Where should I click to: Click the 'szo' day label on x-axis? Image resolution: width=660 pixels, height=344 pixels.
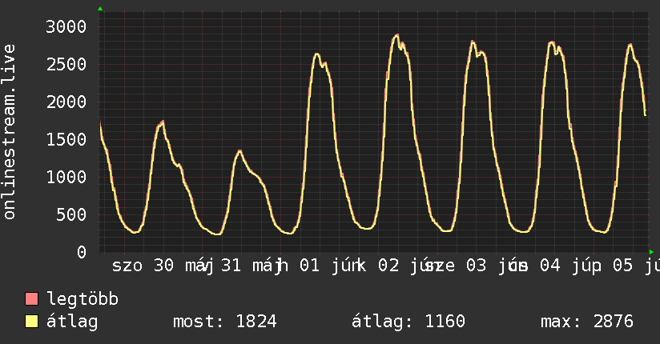point(127,266)
